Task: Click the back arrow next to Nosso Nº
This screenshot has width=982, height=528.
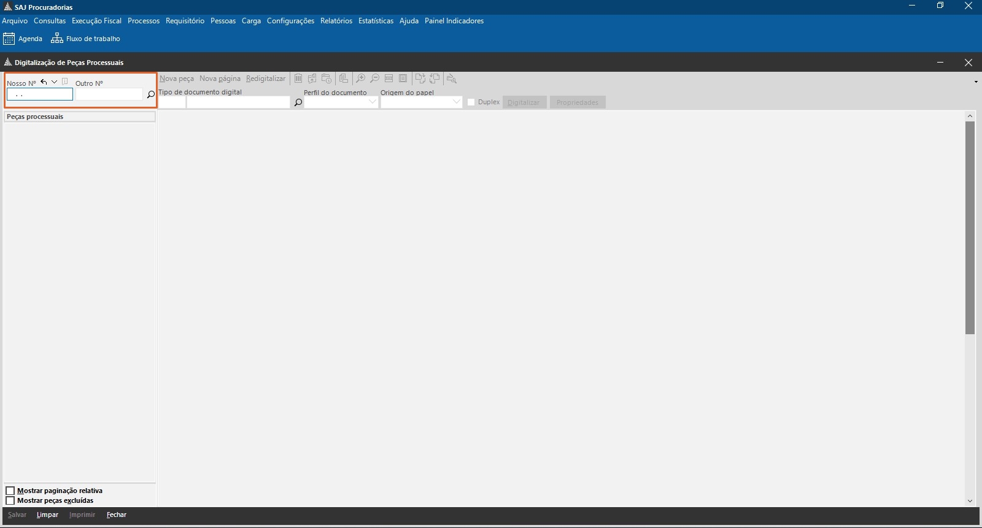Action: tap(44, 82)
